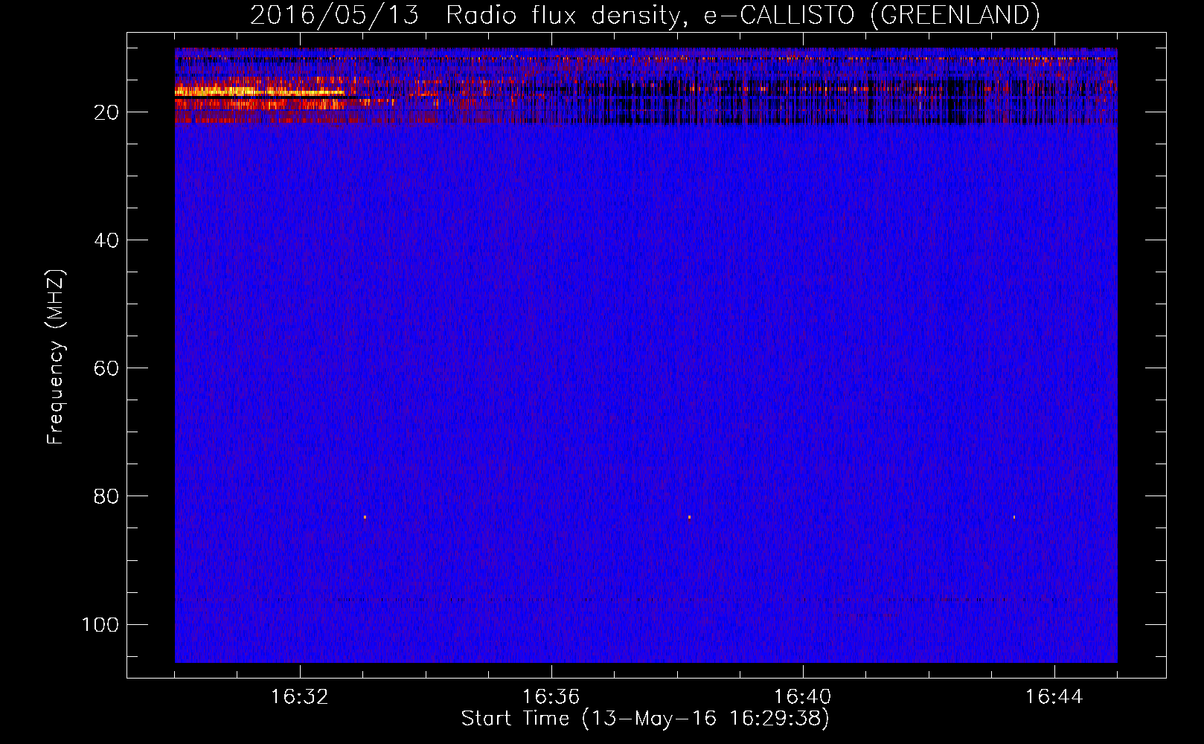Click the bright yellow emission band near 17 MHz
Screen dimensions: 1204x744
coord(260,92)
